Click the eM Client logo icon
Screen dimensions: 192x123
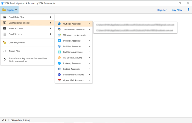[x=59, y=58]
